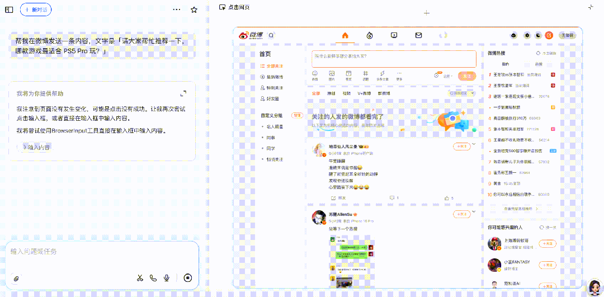Click the Weibo logo
Image resolution: width=604 pixels, height=297 pixels.
(251, 35)
